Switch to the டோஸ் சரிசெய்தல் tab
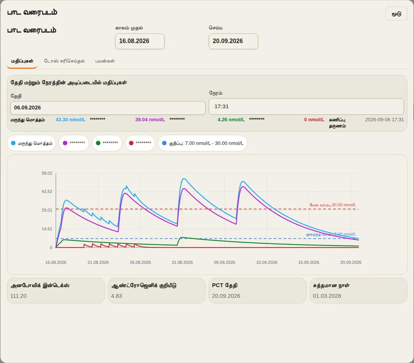 click(x=64, y=61)
